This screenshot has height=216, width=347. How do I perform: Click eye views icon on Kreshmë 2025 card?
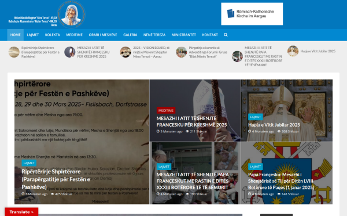tap(187, 131)
